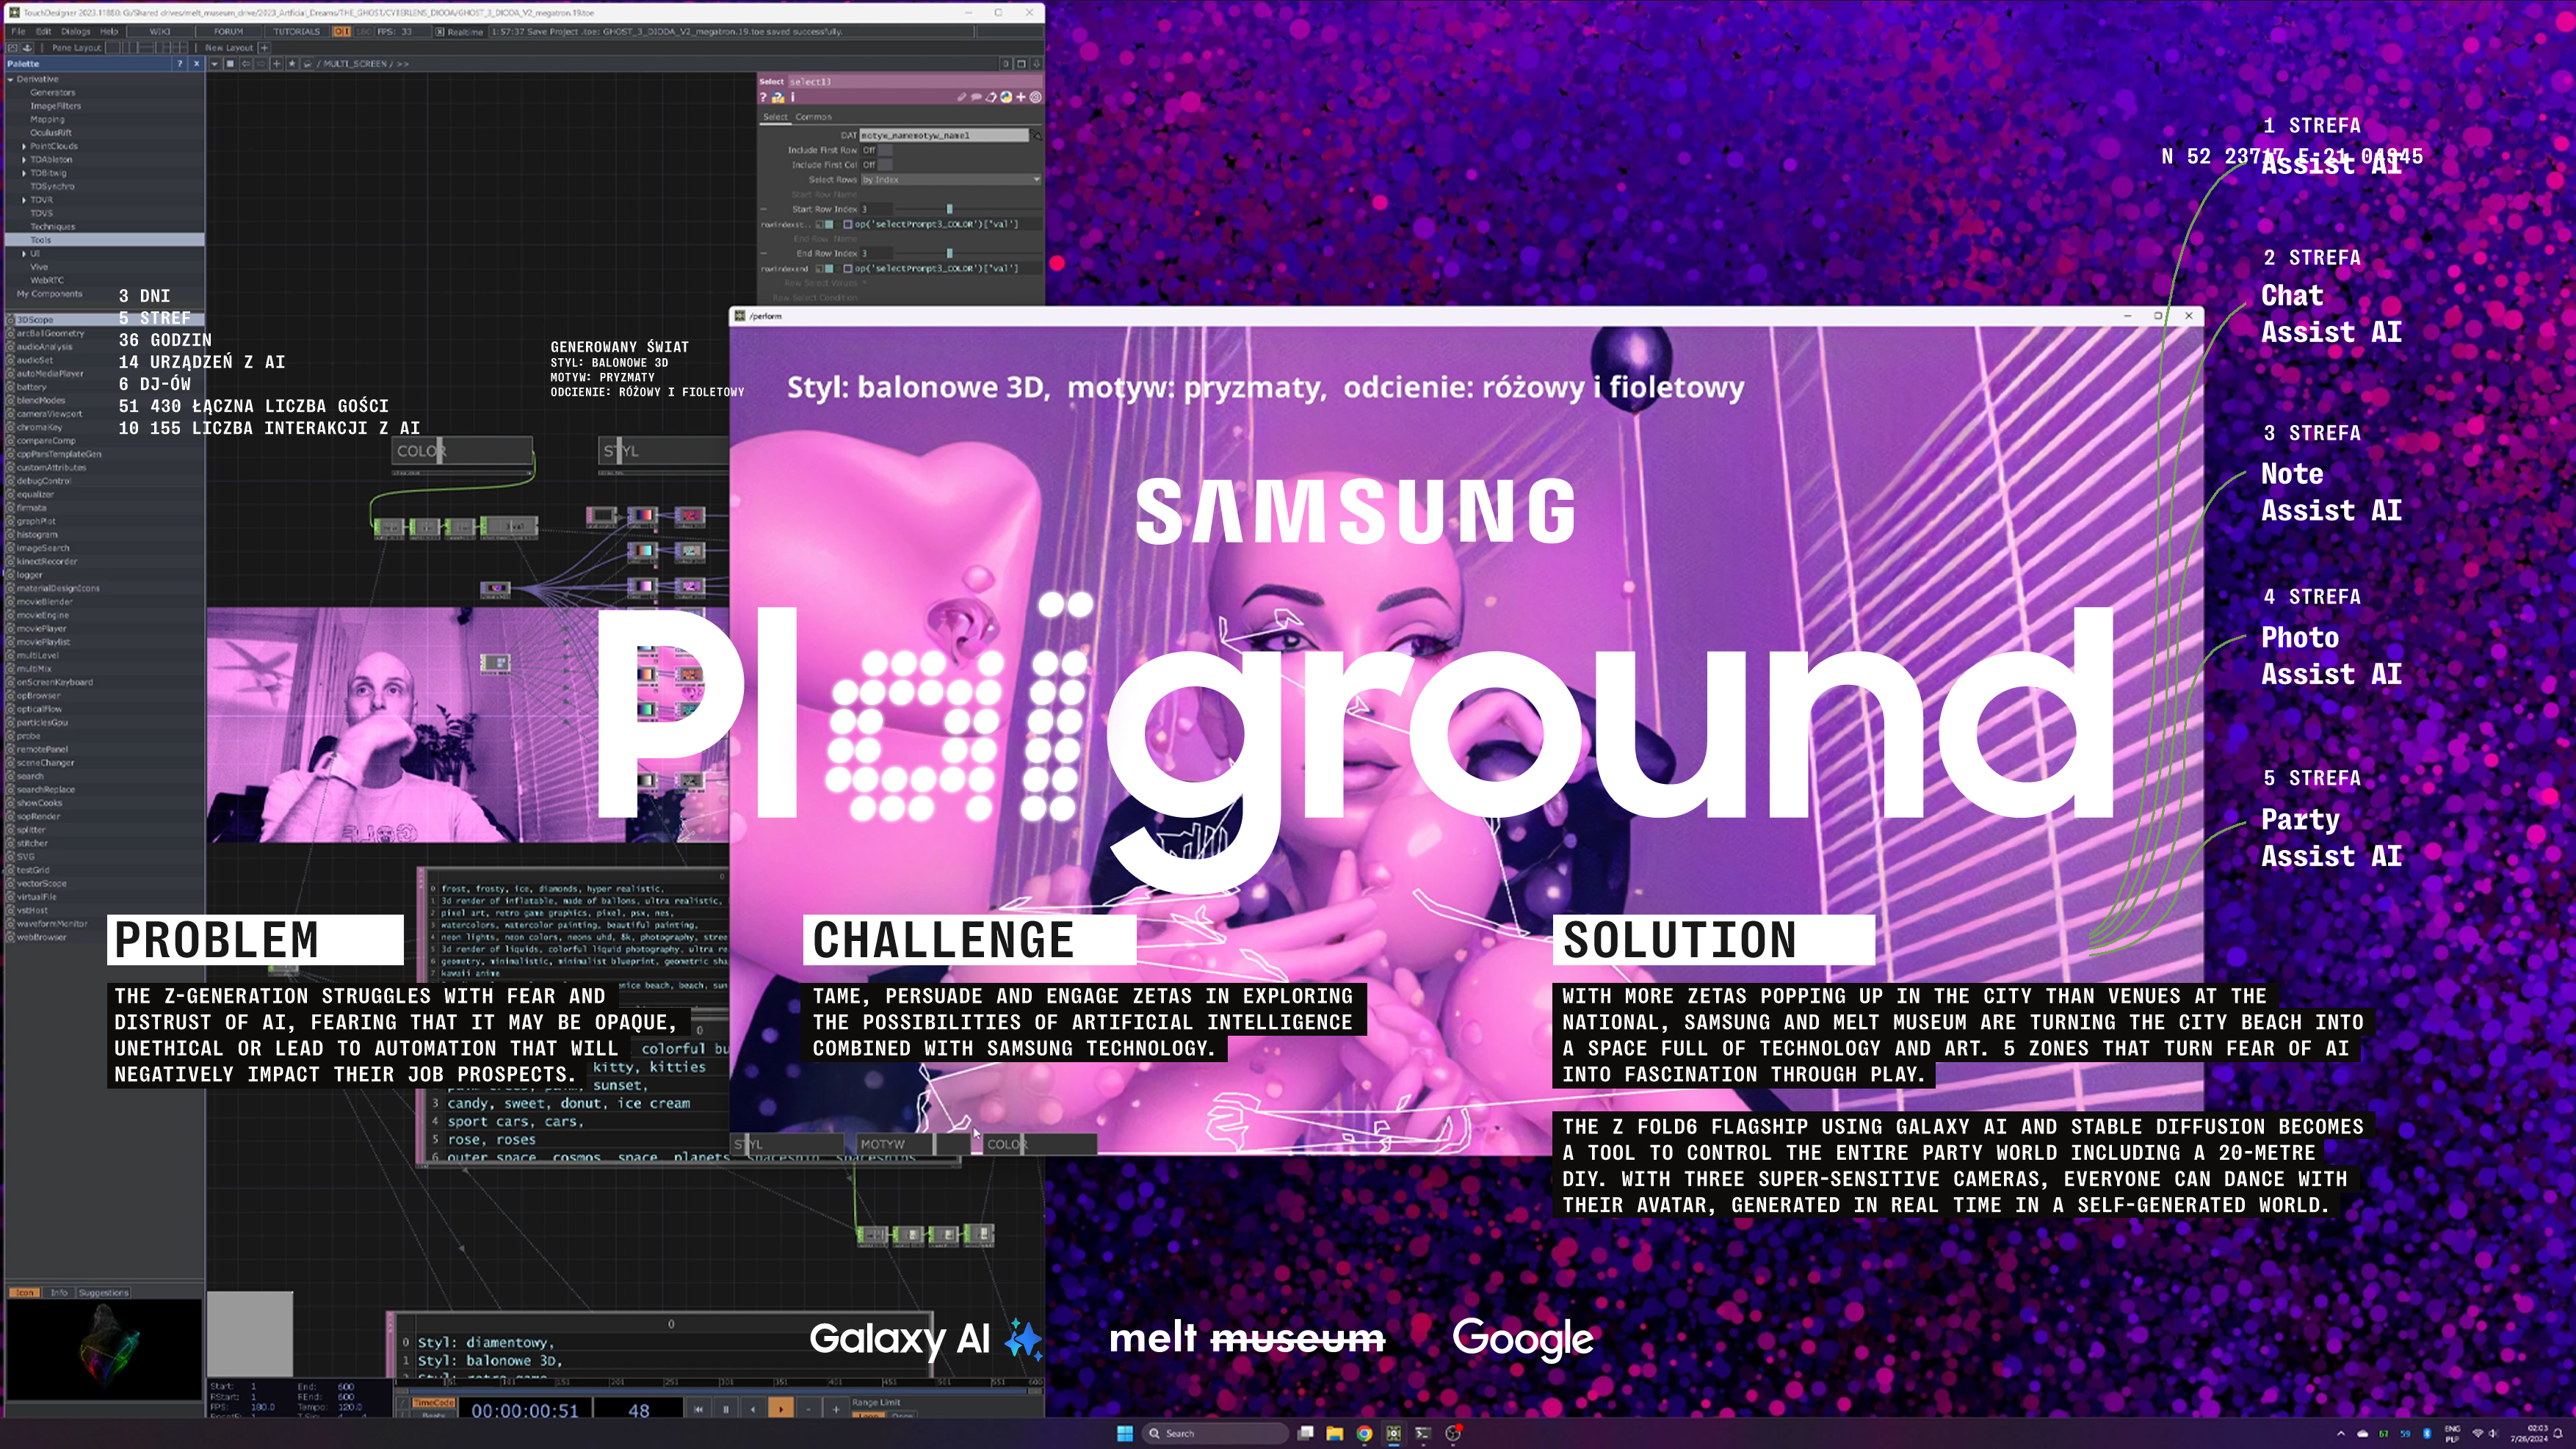Open the Python editor icon in select13 parameters
The width and height of the screenshot is (2576, 1449).
pos(1007,98)
